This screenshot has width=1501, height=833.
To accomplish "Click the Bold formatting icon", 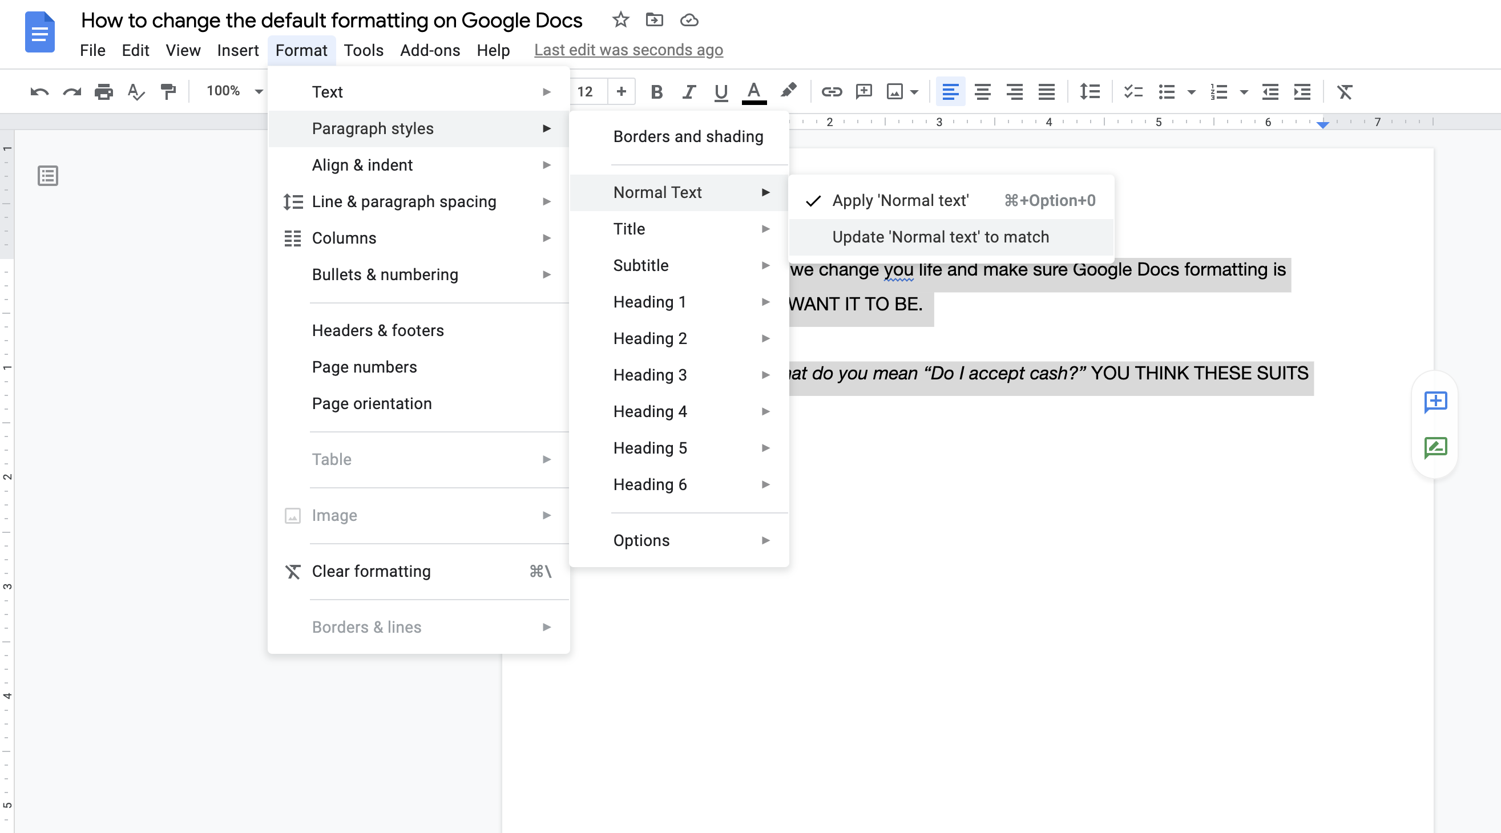I will [657, 91].
